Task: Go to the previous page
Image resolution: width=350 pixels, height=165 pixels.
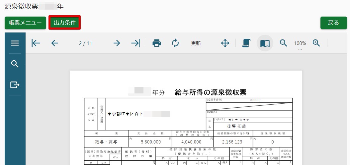Action: click(54, 43)
